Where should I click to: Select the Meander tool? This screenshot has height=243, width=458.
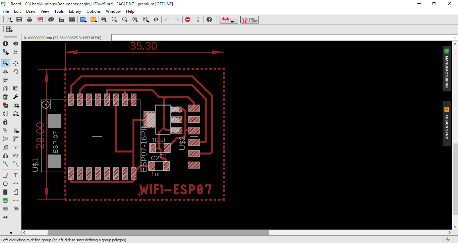point(5,156)
